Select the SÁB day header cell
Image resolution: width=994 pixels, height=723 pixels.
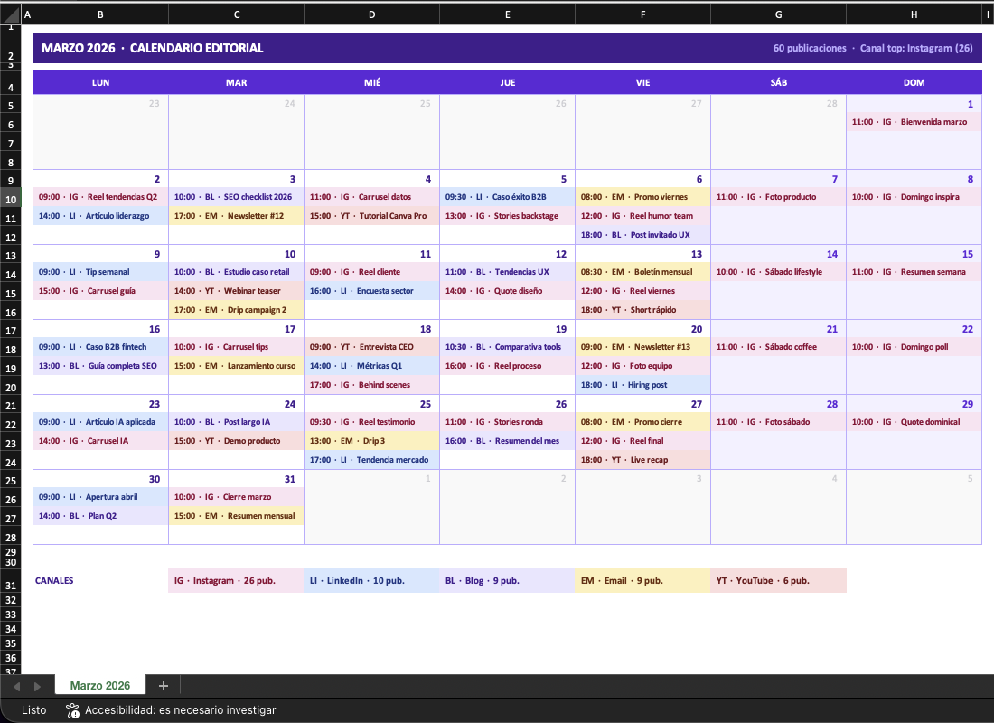pyautogui.click(x=778, y=82)
